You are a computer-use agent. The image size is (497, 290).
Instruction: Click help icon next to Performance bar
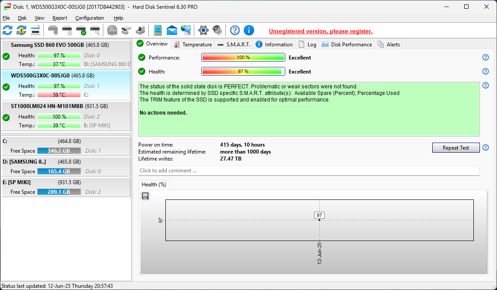[485, 57]
